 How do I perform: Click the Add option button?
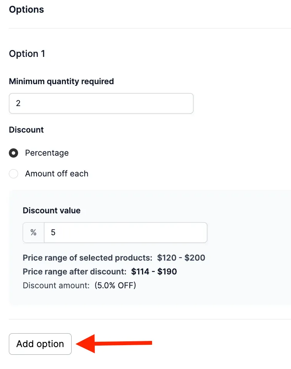pos(40,344)
